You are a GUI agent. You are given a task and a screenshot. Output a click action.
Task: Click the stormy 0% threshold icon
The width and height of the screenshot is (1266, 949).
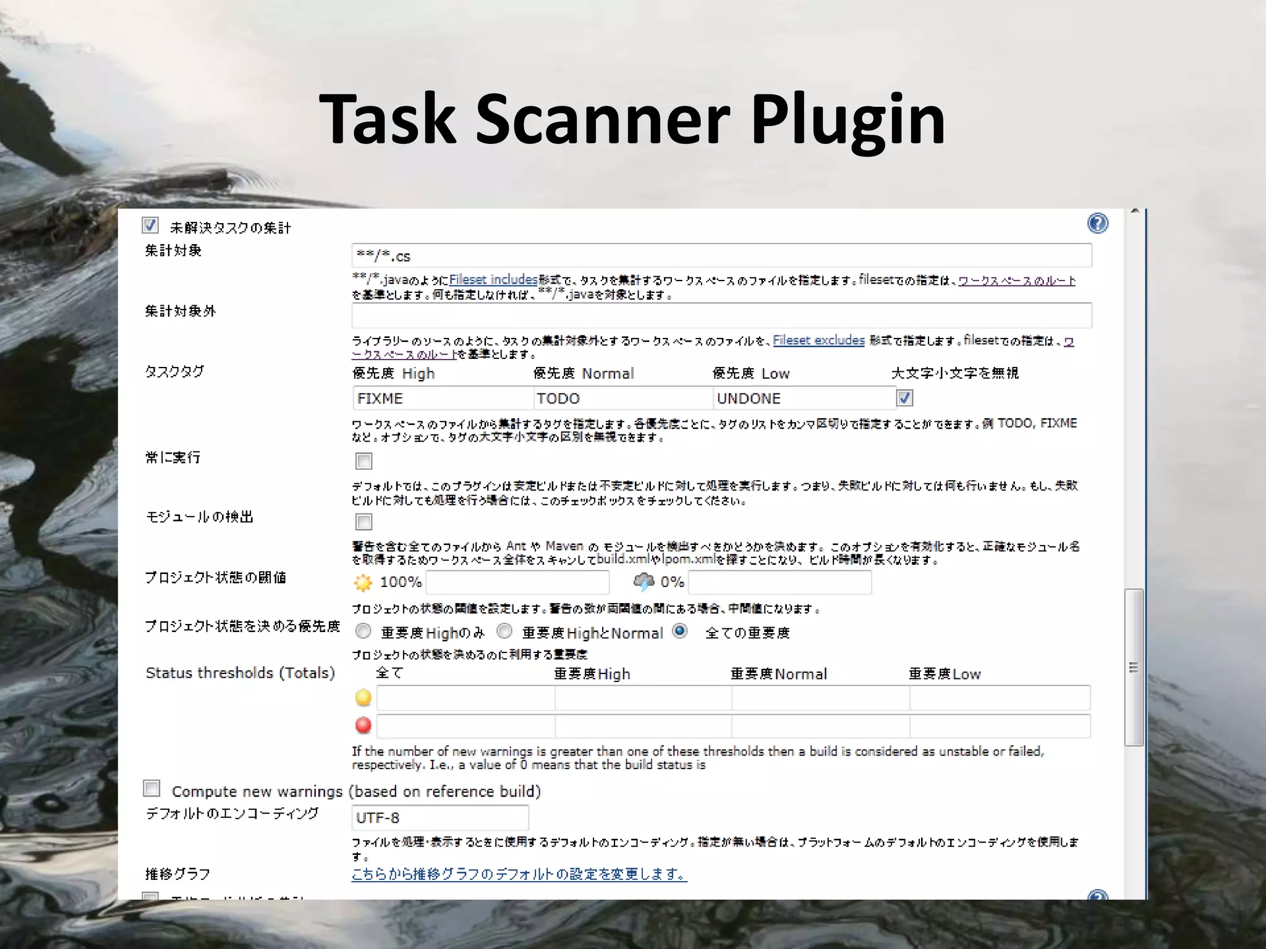point(644,582)
